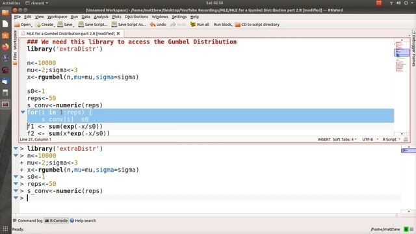Screen dimensions: 416x234
Task: Click Save Script As... in the toolbar
Action: coord(129,25)
